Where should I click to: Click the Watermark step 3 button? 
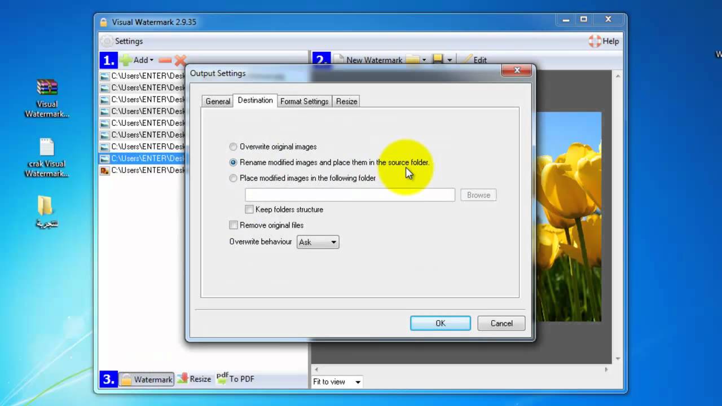click(147, 379)
